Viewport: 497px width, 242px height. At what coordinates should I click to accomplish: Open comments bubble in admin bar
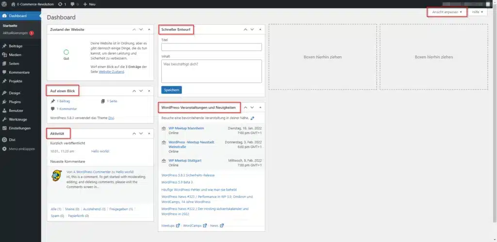tap(75, 4)
